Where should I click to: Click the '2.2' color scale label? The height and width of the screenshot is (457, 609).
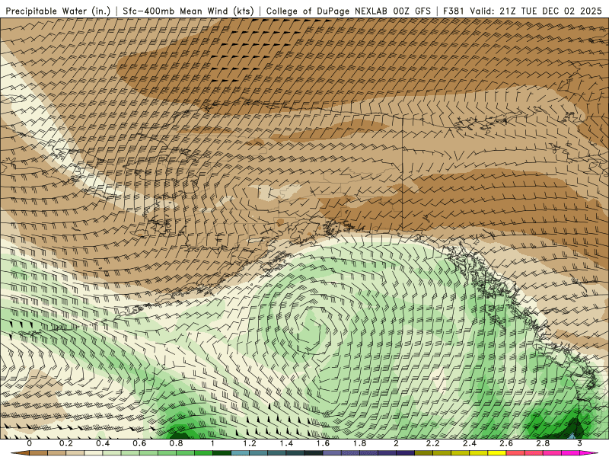(x=432, y=443)
